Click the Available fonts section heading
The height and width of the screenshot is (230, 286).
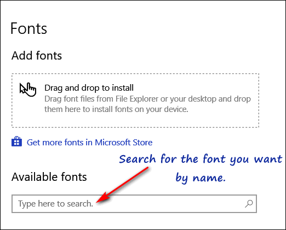click(49, 176)
